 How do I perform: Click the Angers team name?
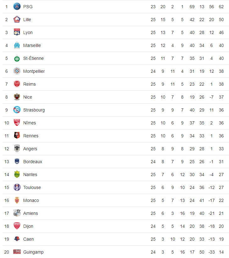point(30,149)
